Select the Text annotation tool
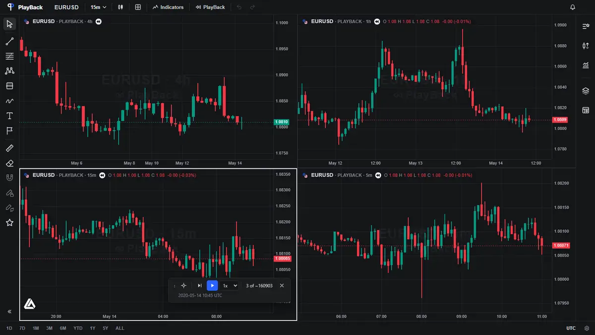 pyautogui.click(x=9, y=116)
